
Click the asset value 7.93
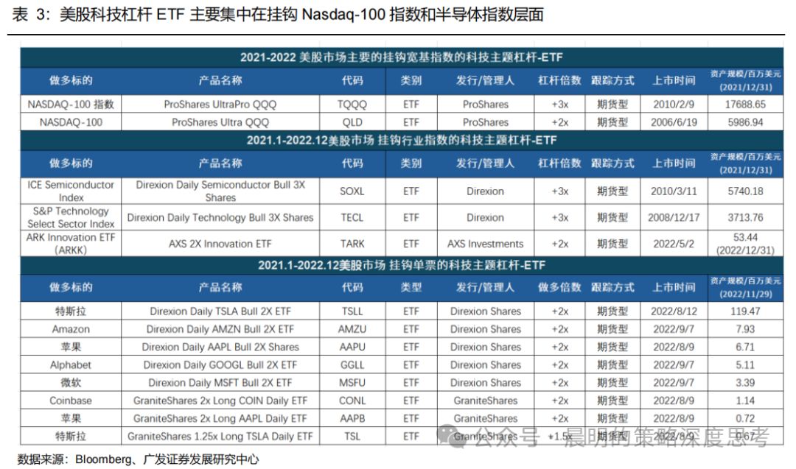[x=745, y=329]
